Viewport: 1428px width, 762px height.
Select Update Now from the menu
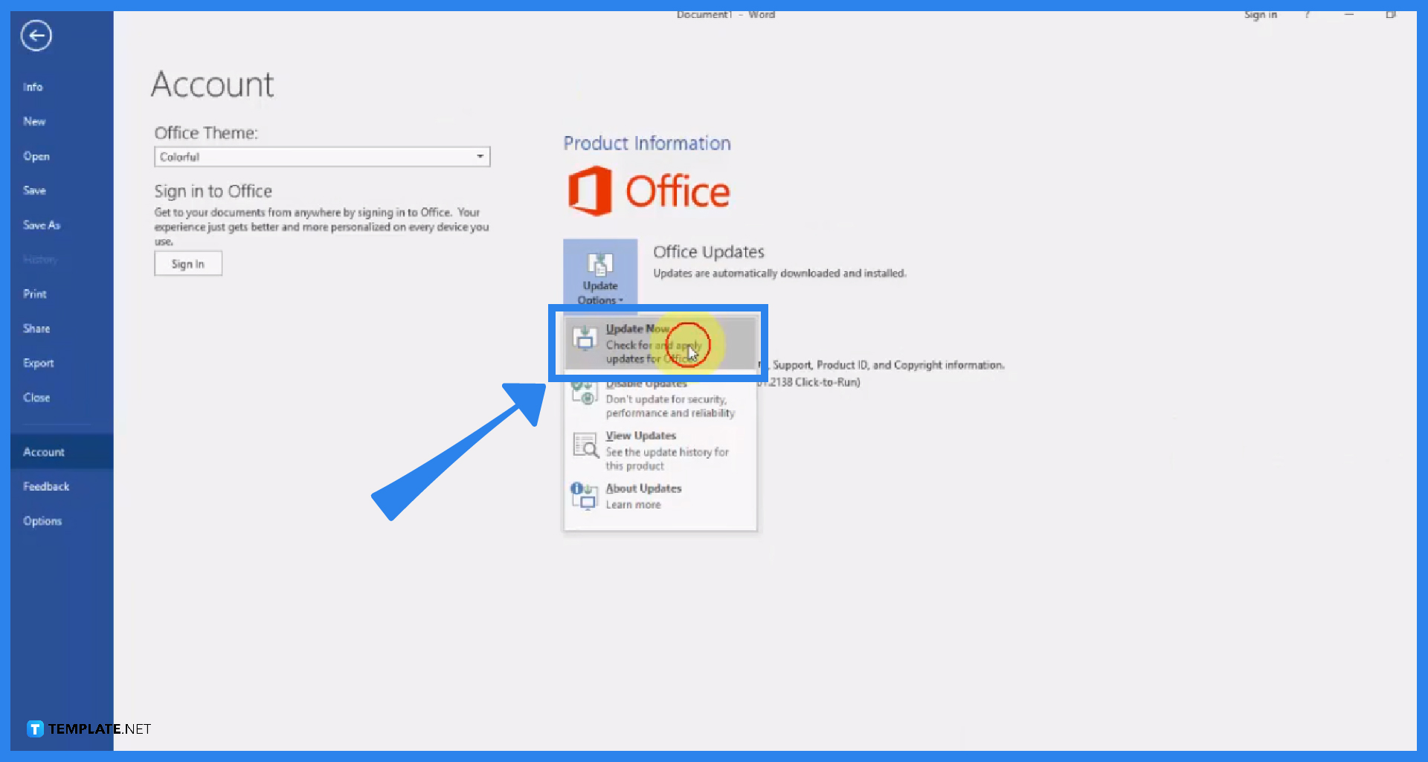click(636, 329)
